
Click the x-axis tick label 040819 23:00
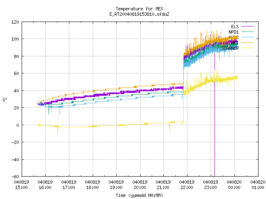click(x=211, y=185)
